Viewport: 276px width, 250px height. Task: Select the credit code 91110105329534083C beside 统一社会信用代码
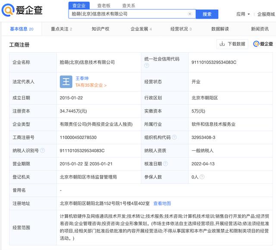click(x=214, y=62)
